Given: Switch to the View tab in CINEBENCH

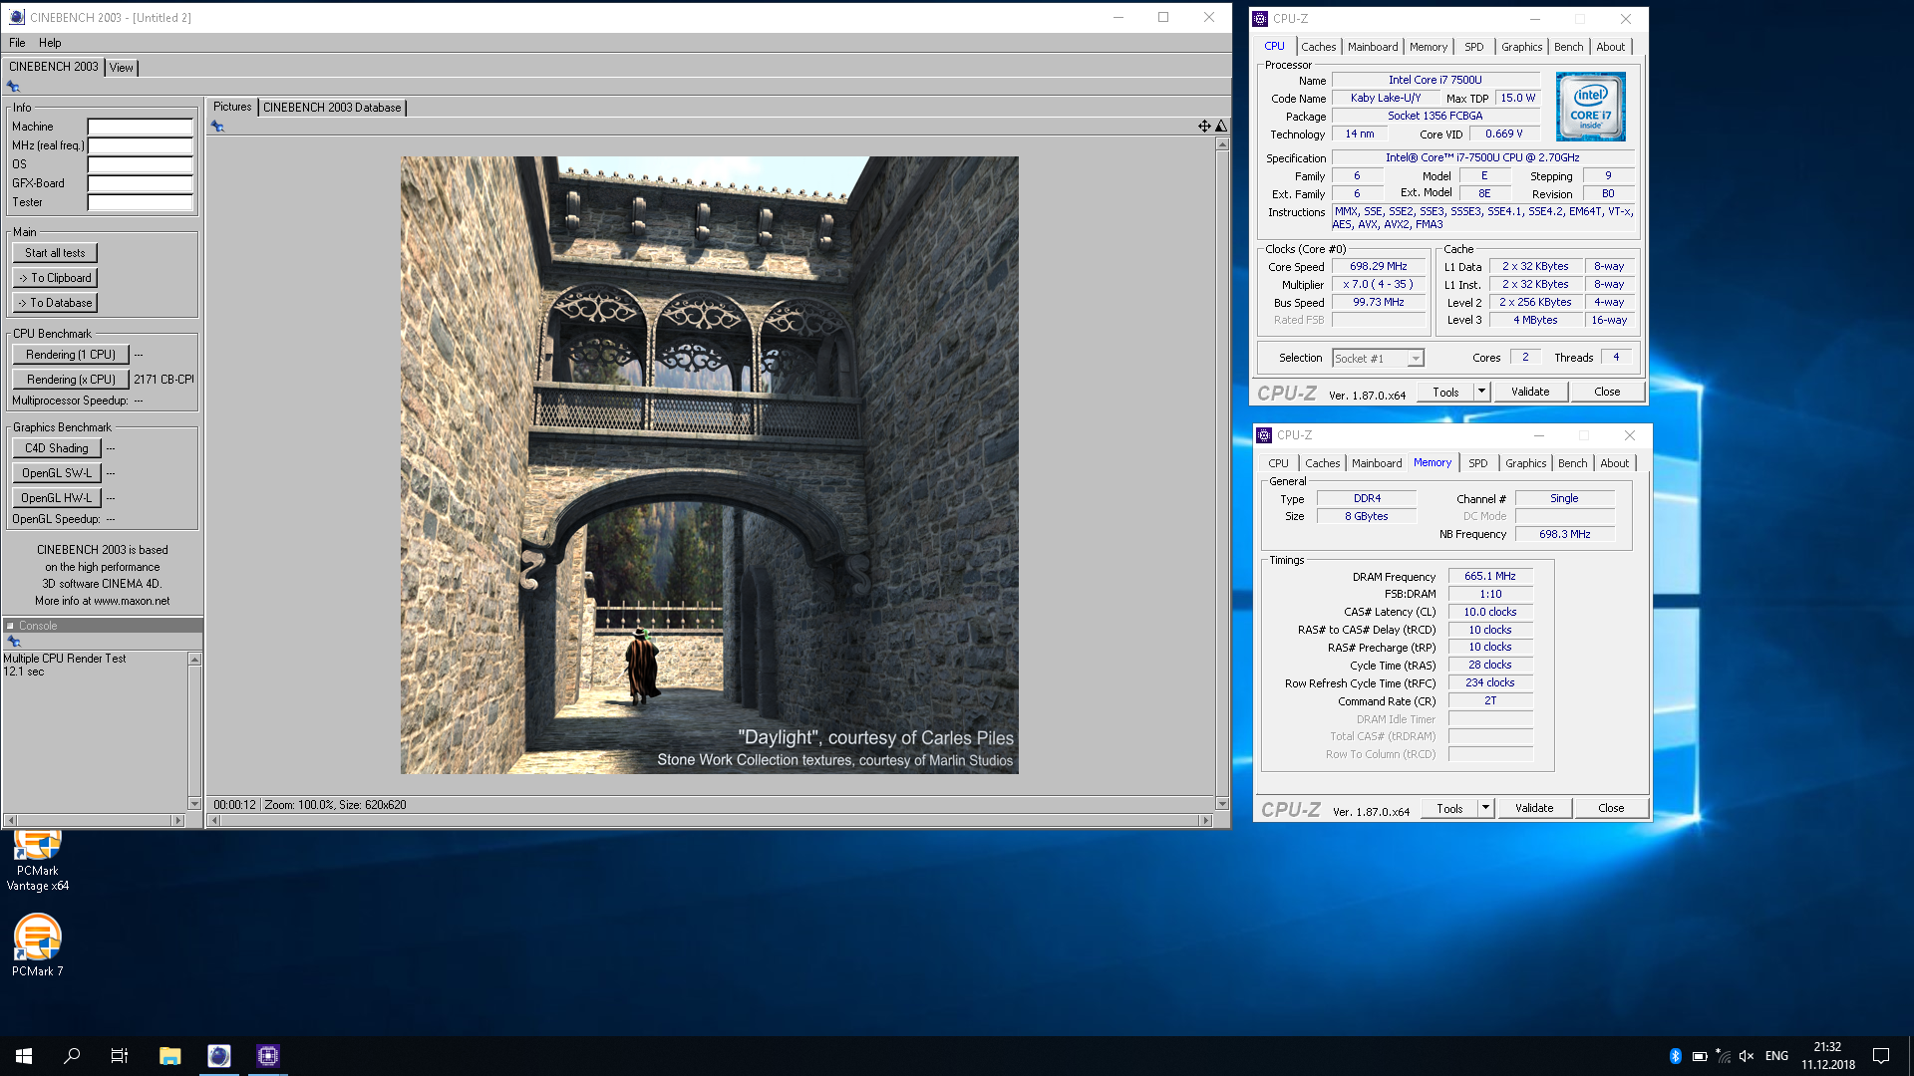Looking at the screenshot, I should pyautogui.click(x=122, y=68).
